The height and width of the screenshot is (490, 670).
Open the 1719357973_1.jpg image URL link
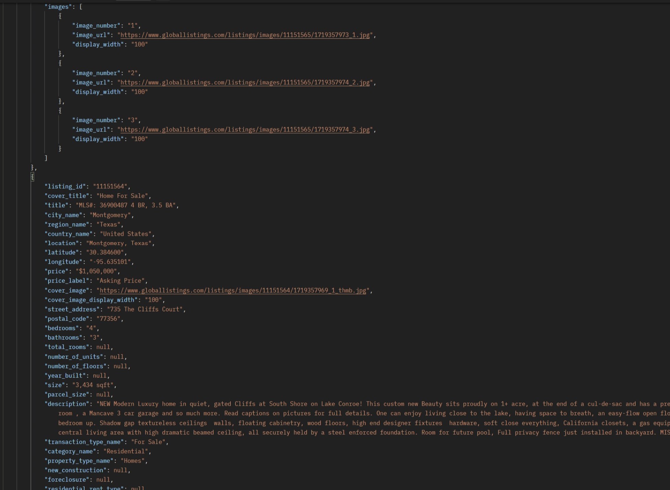tap(245, 35)
